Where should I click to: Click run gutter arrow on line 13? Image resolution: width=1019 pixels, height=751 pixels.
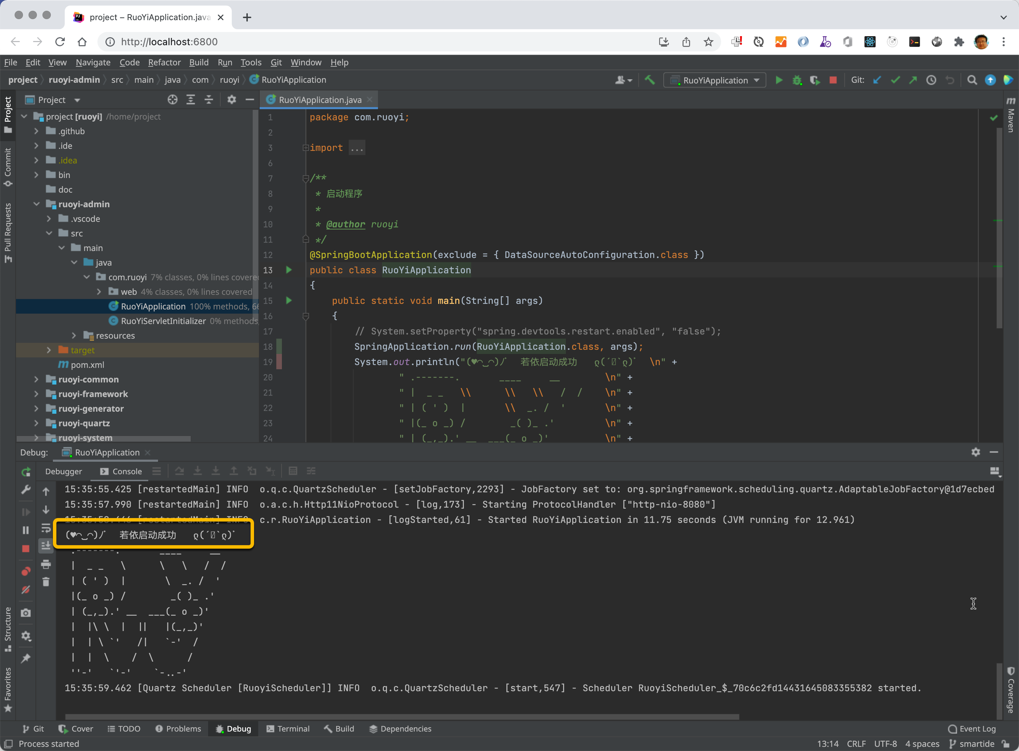point(289,270)
